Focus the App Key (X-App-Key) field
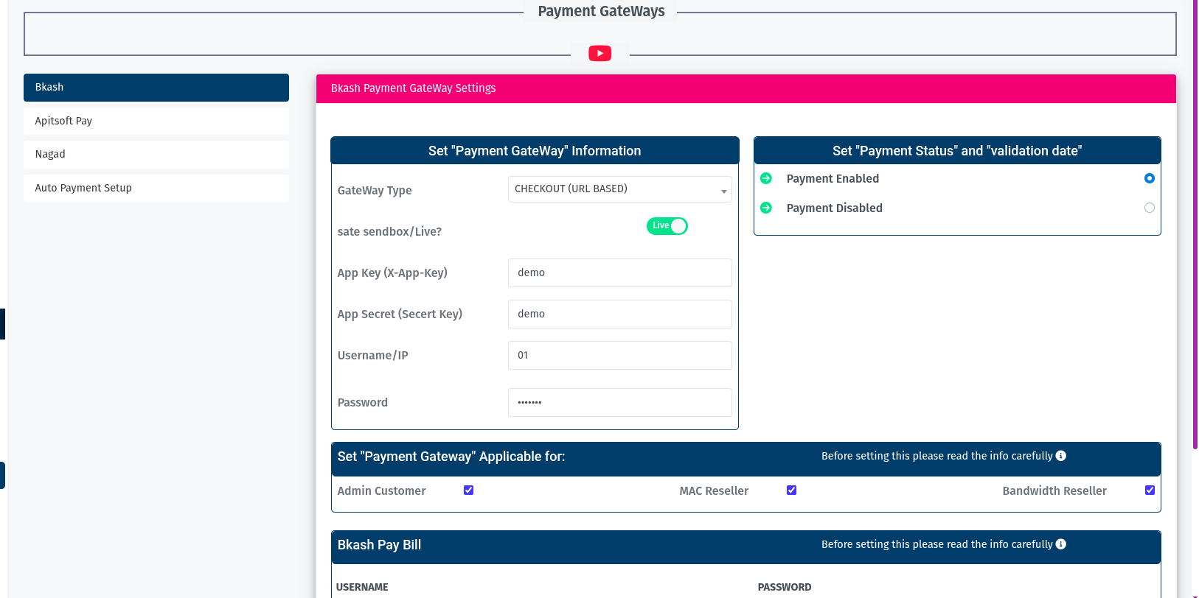This screenshot has height=598, width=1199. click(620, 273)
